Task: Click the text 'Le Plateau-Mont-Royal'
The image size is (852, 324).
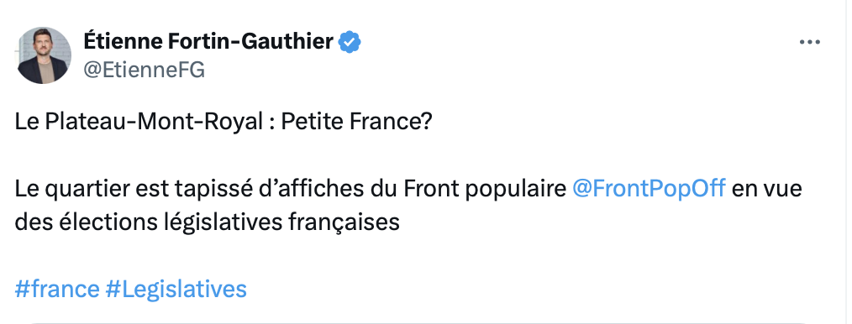Action: 139,122
